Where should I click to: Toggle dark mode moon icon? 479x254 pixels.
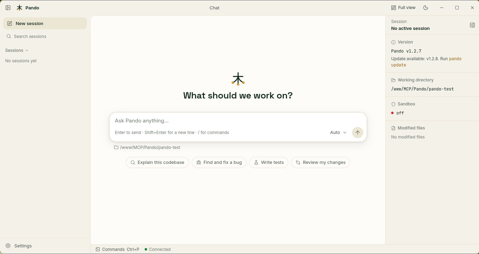point(426,8)
